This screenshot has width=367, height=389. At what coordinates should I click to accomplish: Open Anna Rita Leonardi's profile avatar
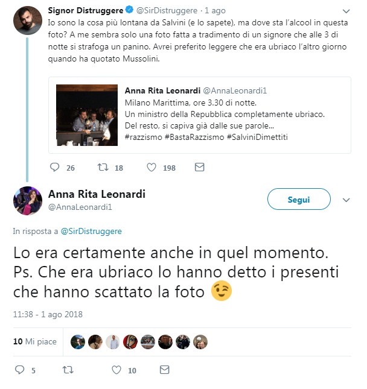point(28,201)
